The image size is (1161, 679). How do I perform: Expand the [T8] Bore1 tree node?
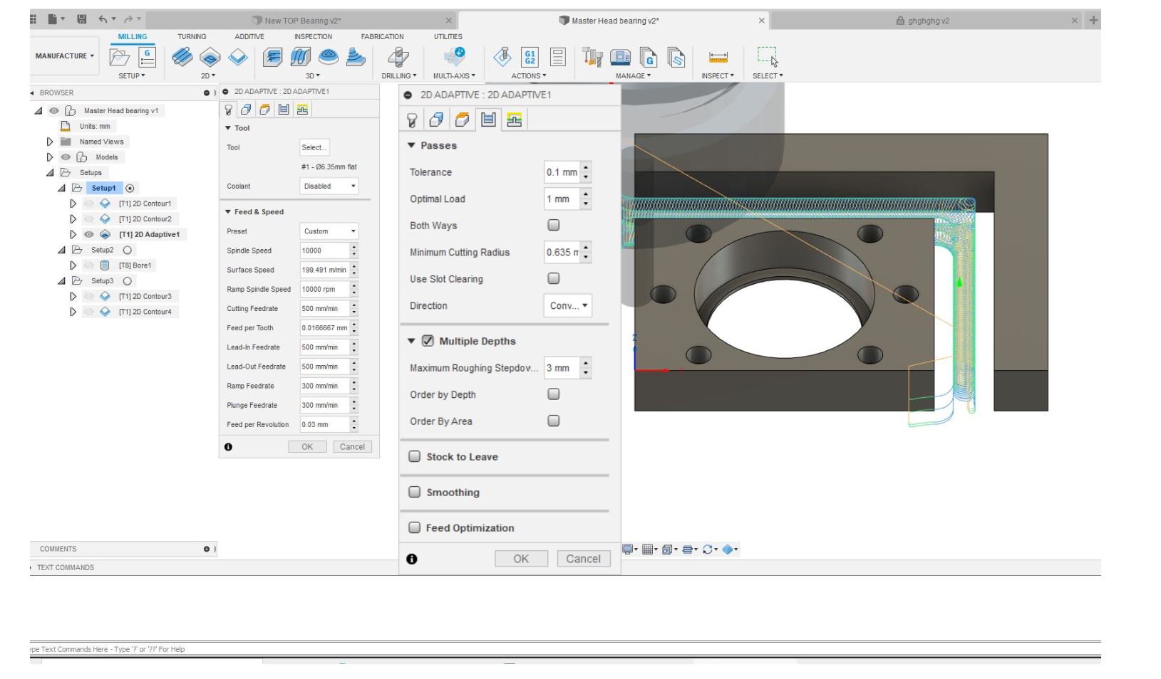pos(73,265)
